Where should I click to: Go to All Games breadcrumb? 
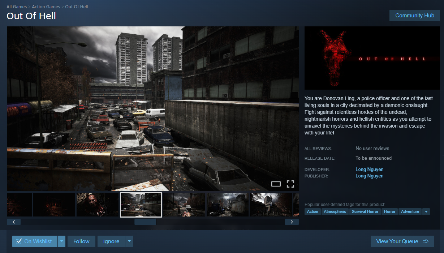(x=16, y=7)
